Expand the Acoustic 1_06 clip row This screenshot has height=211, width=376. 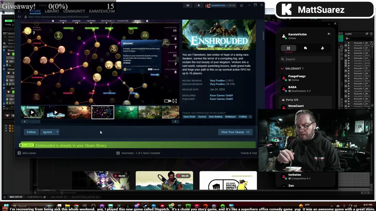(x=349, y=43)
